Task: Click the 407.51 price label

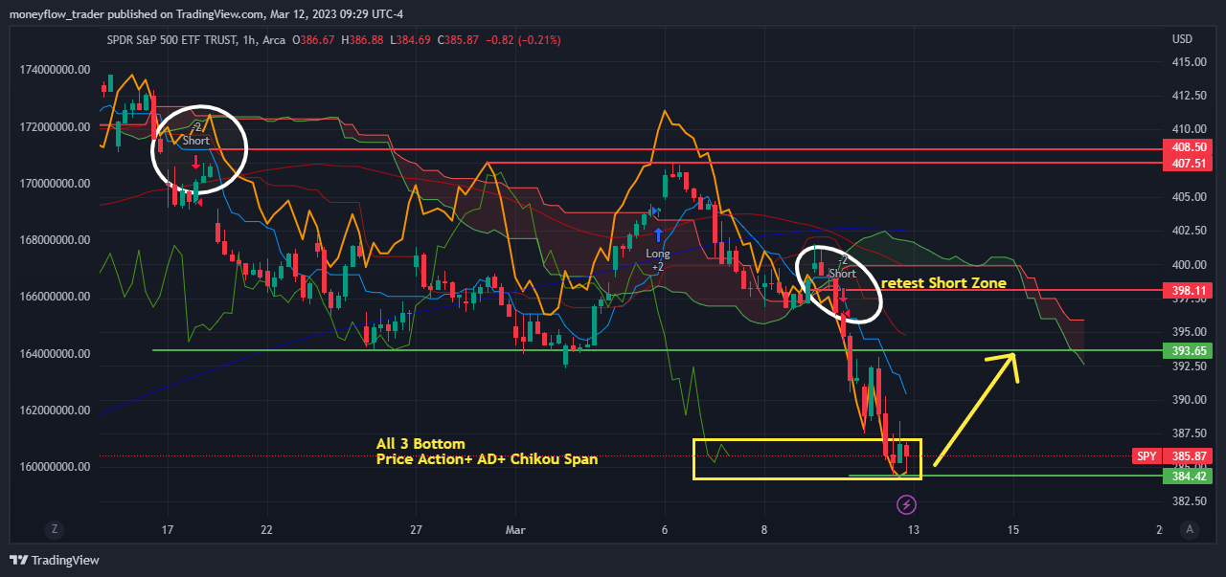Action: (x=1186, y=164)
